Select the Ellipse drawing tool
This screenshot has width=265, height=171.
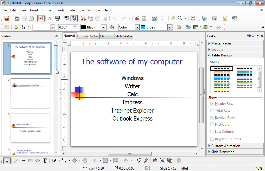(37, 160)
